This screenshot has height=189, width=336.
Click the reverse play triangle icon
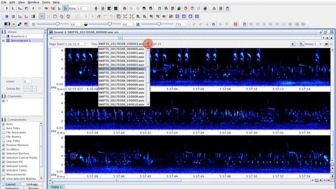pyautogui.click(x=33, y=8)
